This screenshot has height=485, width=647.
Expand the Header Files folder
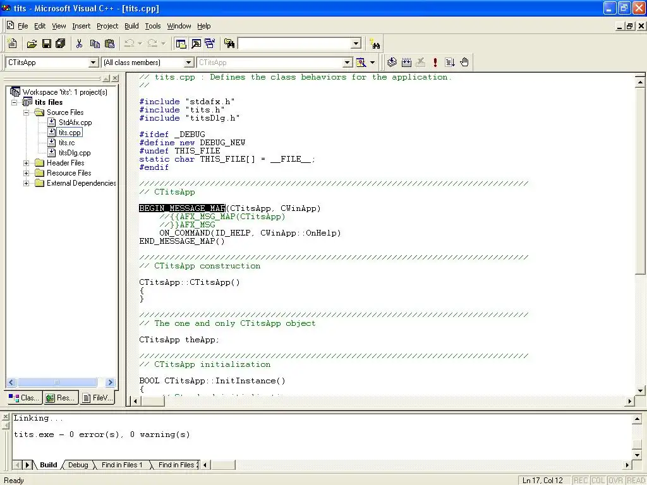pyautogui.click(x=26, y=163)
